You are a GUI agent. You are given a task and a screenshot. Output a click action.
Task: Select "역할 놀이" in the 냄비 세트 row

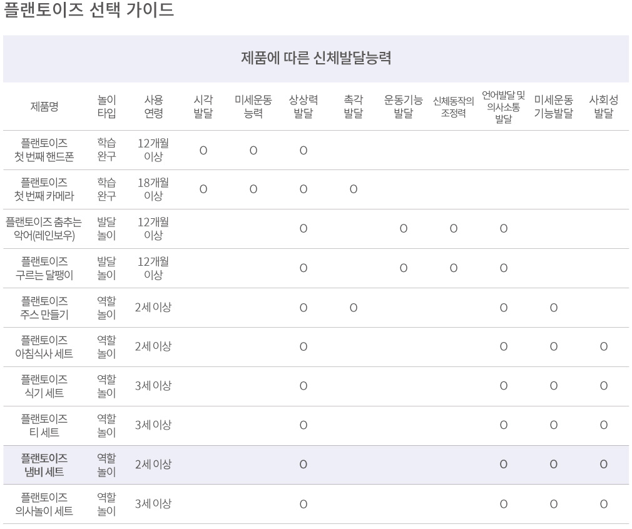coord(106,465)
